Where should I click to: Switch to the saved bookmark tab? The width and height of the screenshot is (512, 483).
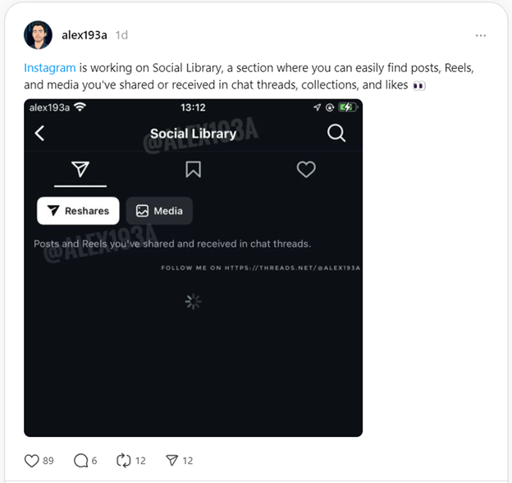click(x=193, y=169)
